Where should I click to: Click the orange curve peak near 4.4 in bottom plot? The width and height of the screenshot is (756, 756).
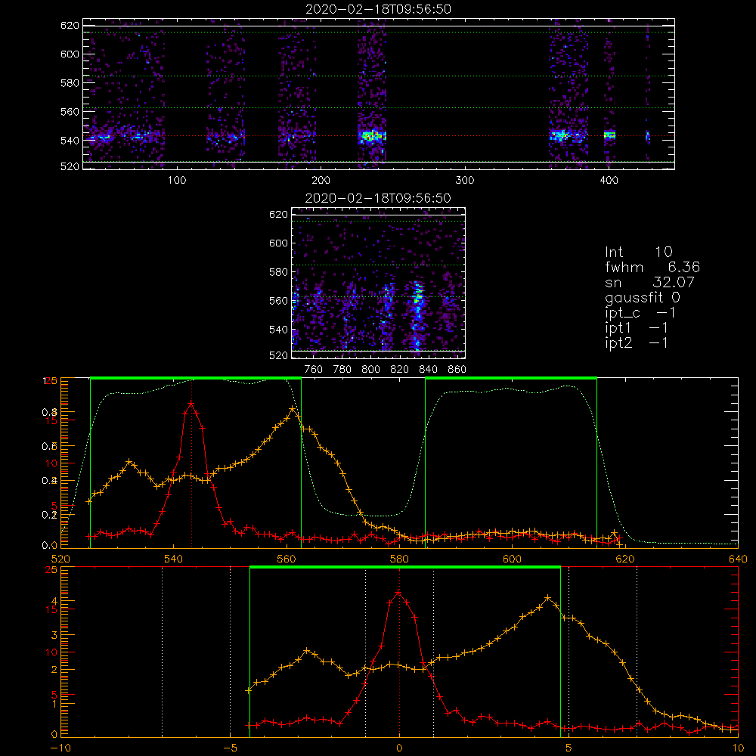547,598
